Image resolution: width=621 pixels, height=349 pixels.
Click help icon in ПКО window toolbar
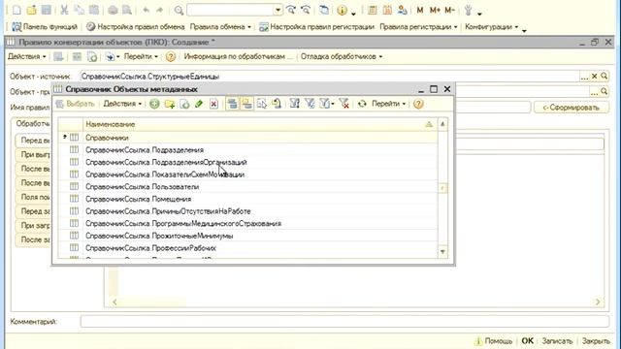(171, 56)
